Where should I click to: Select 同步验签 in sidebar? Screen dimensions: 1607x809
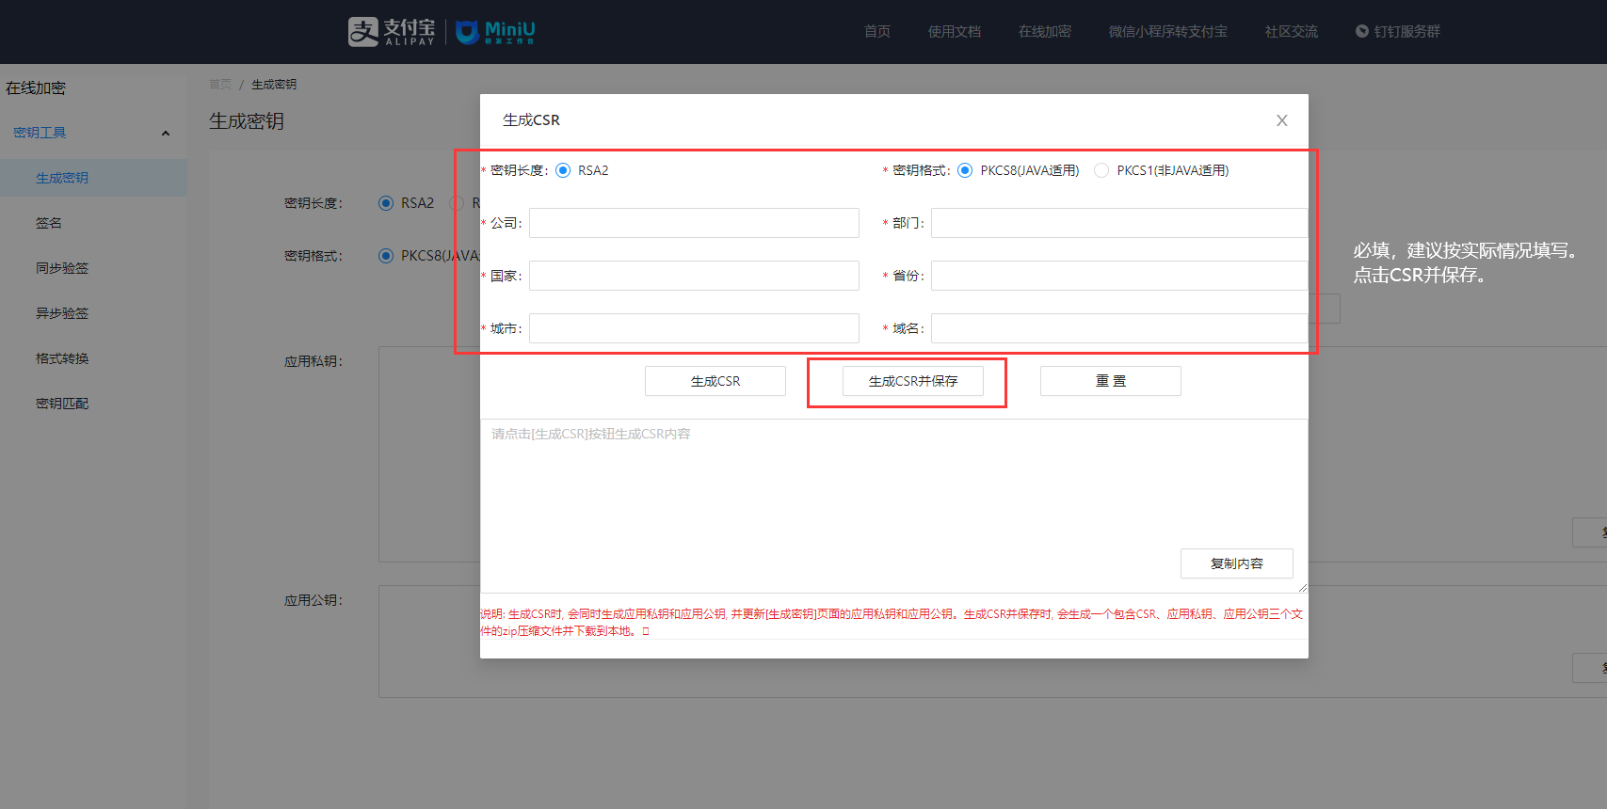(93, 268)
